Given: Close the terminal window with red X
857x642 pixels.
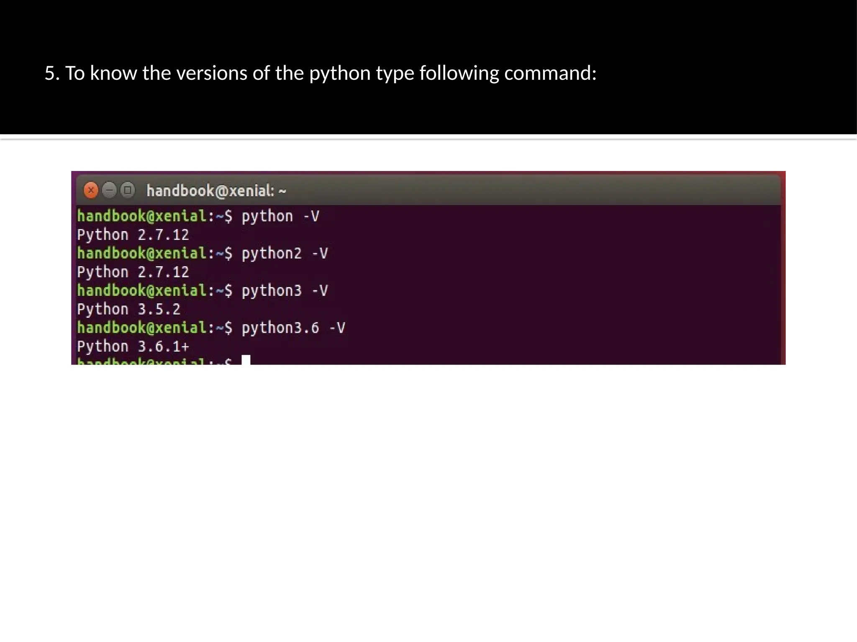Looking at the screenshot, I should point(90,190).
